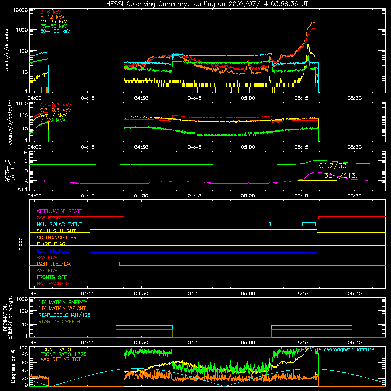The width and height of the screenshot is (391, 391).
Task: Click the REAR_DEC_WEIGHT legend label
Action: [60, 322]
